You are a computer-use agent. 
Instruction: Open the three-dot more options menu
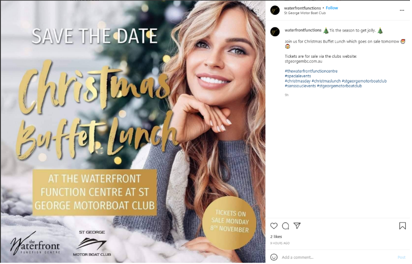point(402,10)
